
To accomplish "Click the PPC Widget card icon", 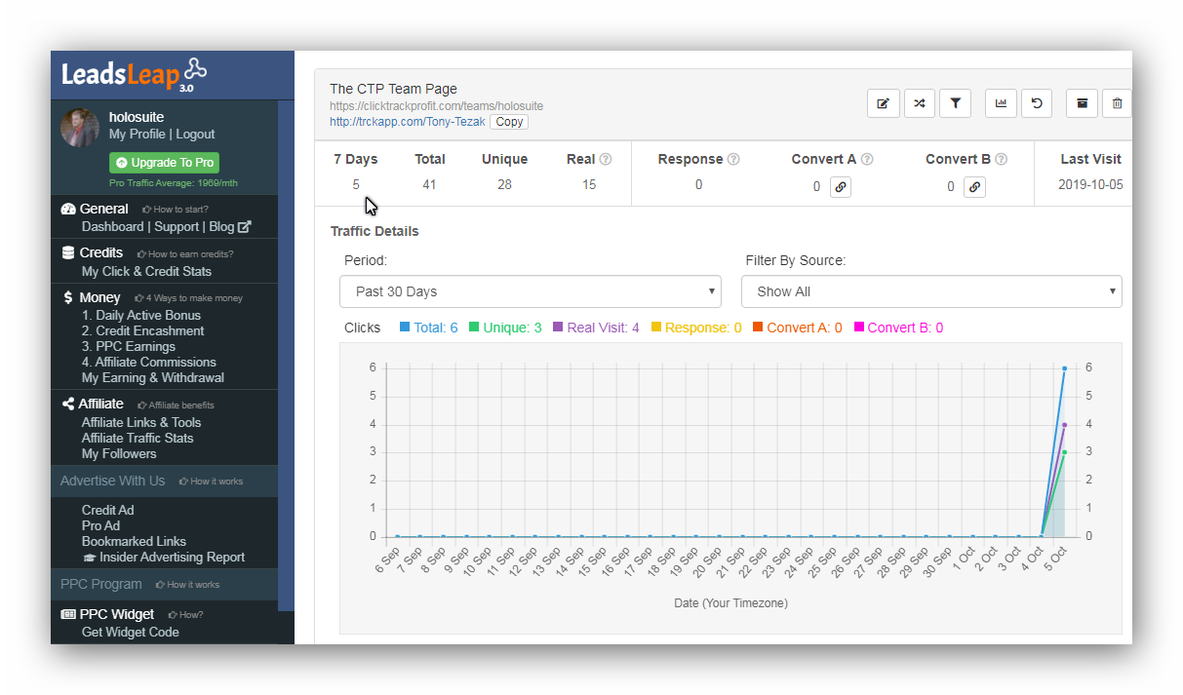I will point(68,614).
